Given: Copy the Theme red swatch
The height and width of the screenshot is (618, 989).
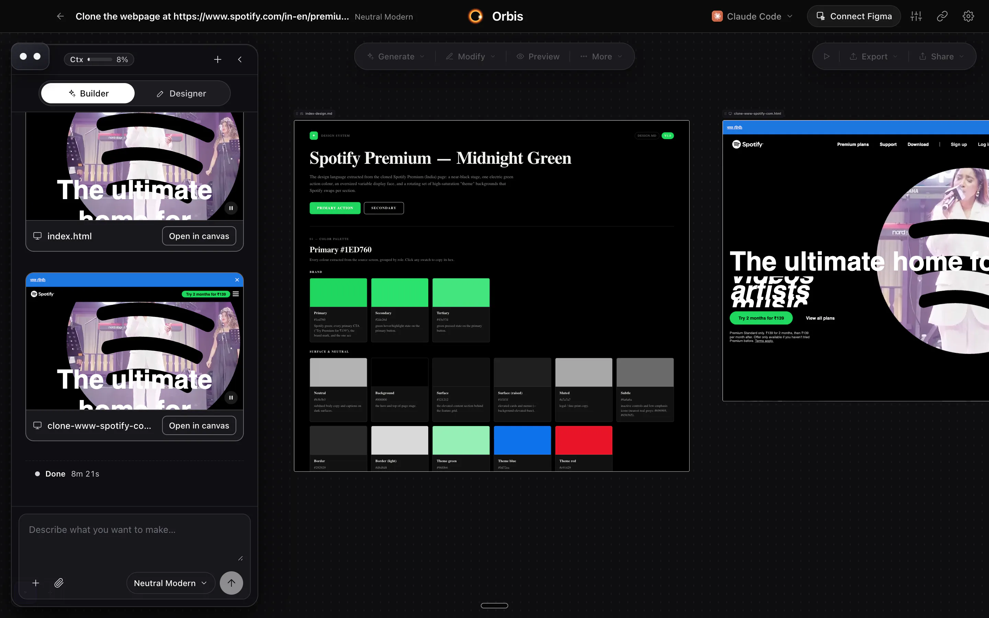Looking at the screenshot, I should click(x=583, y=440).
